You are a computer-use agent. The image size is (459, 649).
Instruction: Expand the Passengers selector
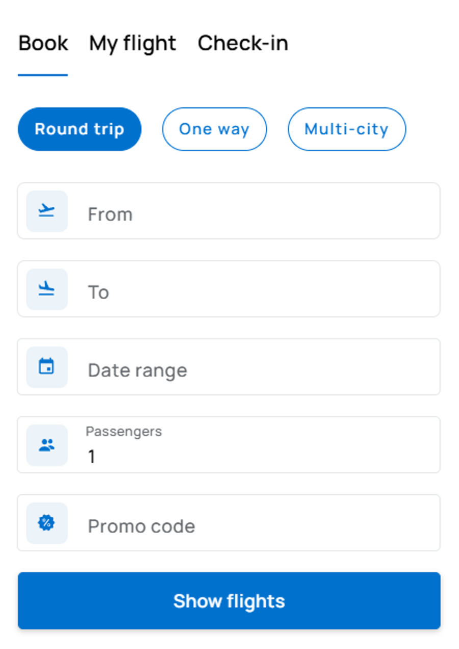(255, 445)
